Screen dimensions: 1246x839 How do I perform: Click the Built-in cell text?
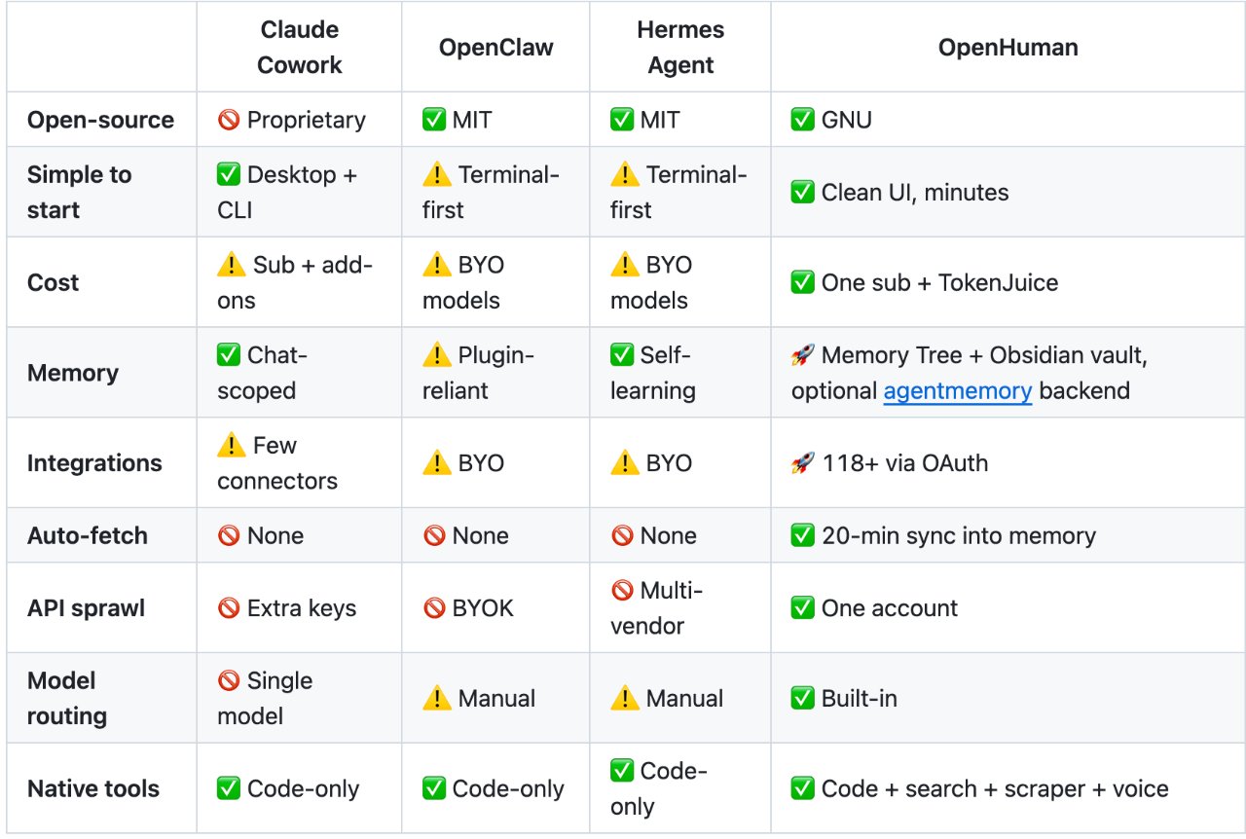coord(860,698)
